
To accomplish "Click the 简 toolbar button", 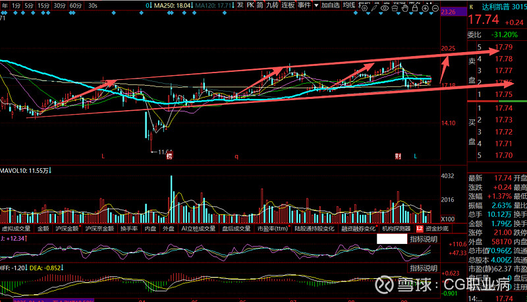I will (260, 5).
